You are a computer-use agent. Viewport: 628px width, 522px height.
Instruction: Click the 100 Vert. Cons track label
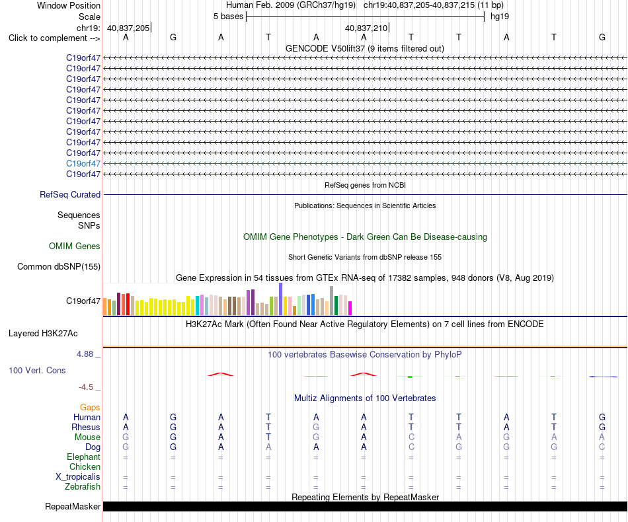click(37, 370)
